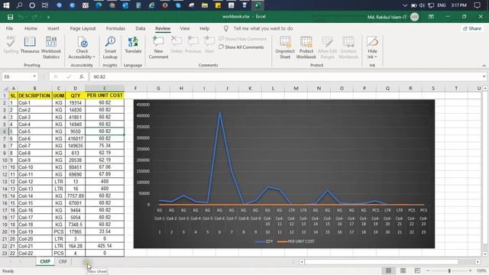Select cell with quantity 416017
Viewport: 489px width, 275px height.
(x=75, y=138)
